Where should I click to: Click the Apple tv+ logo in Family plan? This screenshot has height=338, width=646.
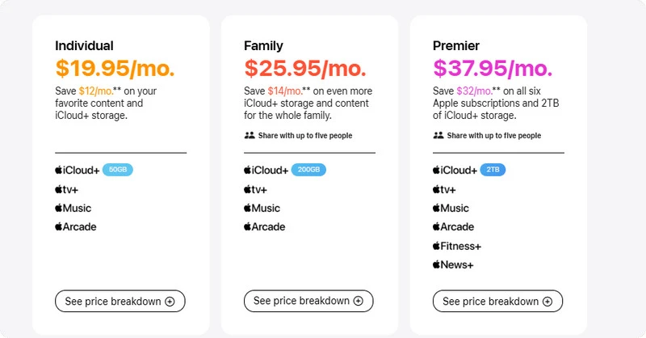pos(255,189)
